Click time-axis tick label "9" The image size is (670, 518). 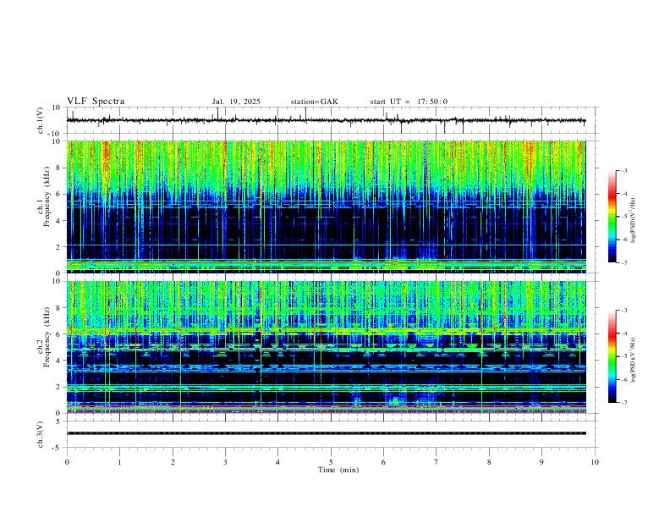pyautogui.click(x=541, y=462)
